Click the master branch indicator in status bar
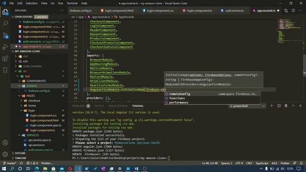This screenshot has width=306, height=172. pos(10,163)
